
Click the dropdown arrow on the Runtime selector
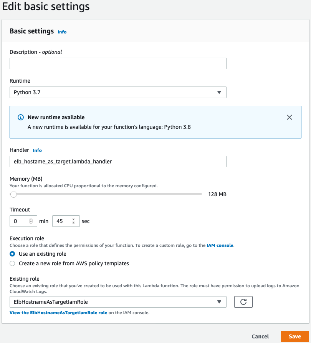[219, 92]
